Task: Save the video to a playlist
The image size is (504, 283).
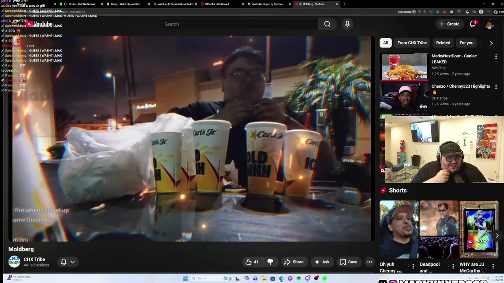Action: [x=348, y=262]
